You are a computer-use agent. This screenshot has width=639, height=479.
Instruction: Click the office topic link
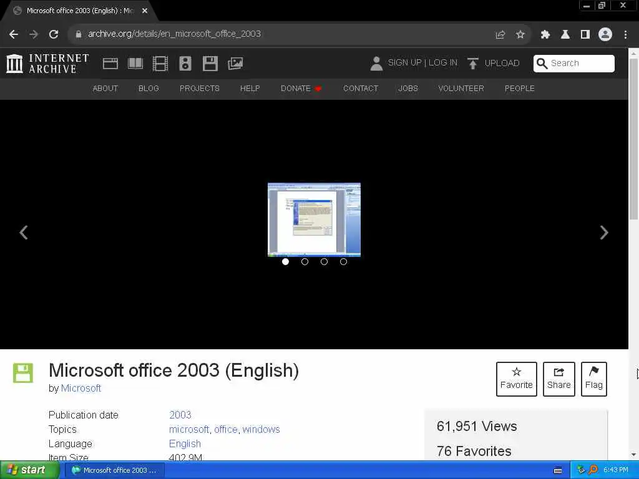pyautogui.click(x=226, y=429)
